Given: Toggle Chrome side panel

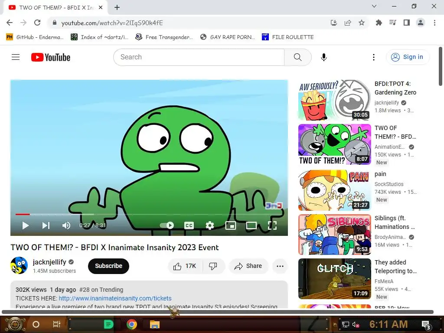Looking at the screenshot, I should click(407, 23).
